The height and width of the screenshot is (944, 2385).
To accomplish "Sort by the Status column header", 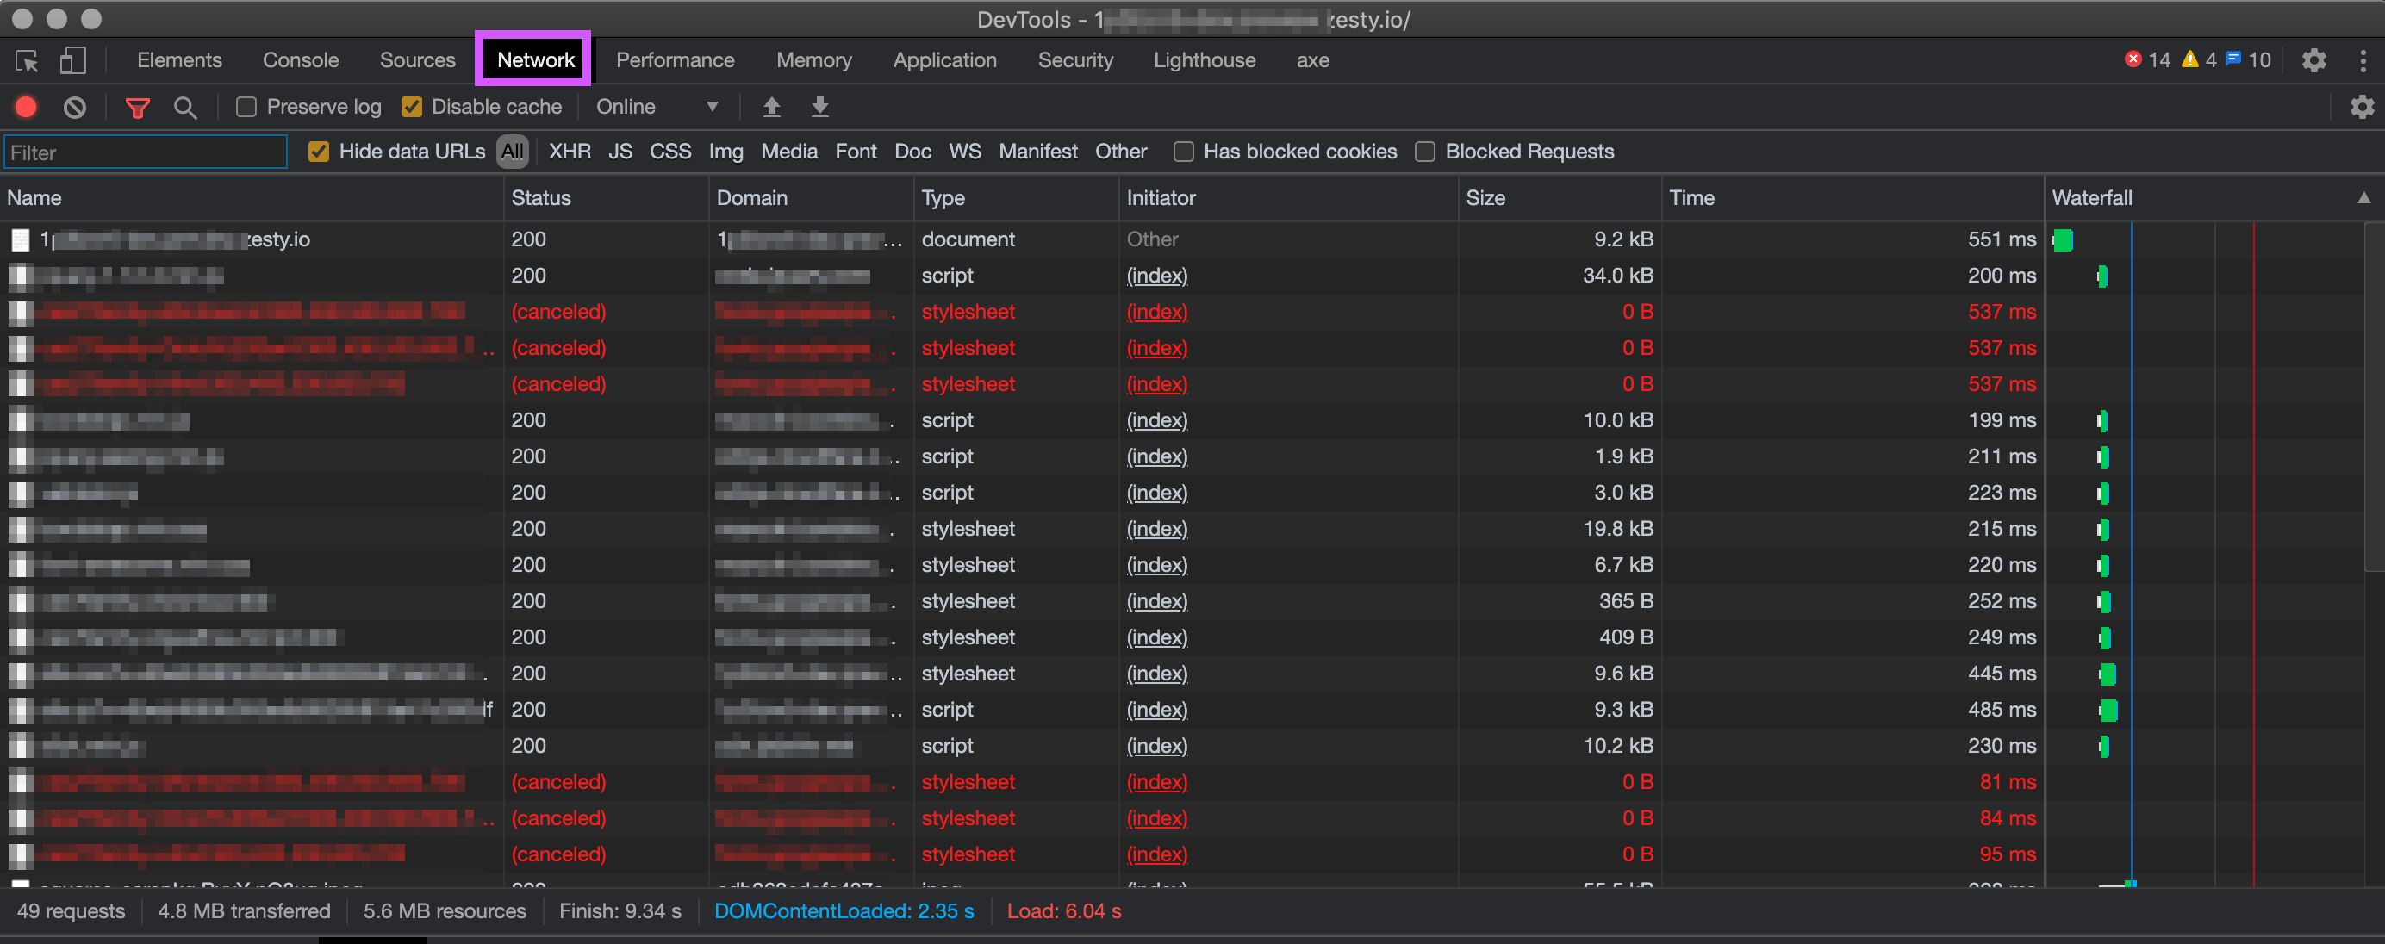I will 607,198.
